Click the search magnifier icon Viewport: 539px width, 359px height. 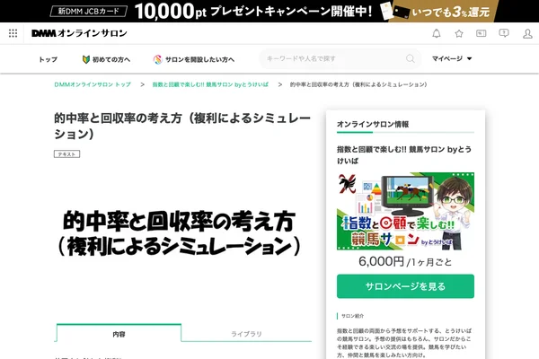point(411,58)
